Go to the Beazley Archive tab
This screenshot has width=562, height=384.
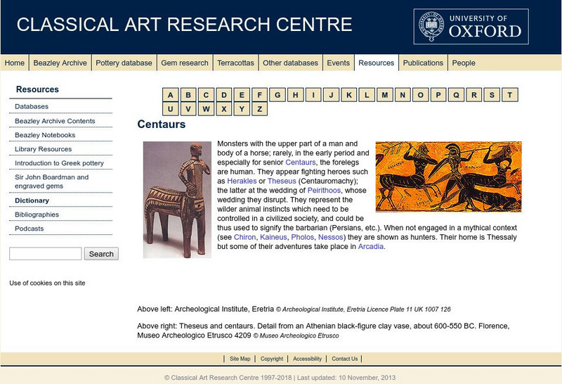click(x=60, y=63)
